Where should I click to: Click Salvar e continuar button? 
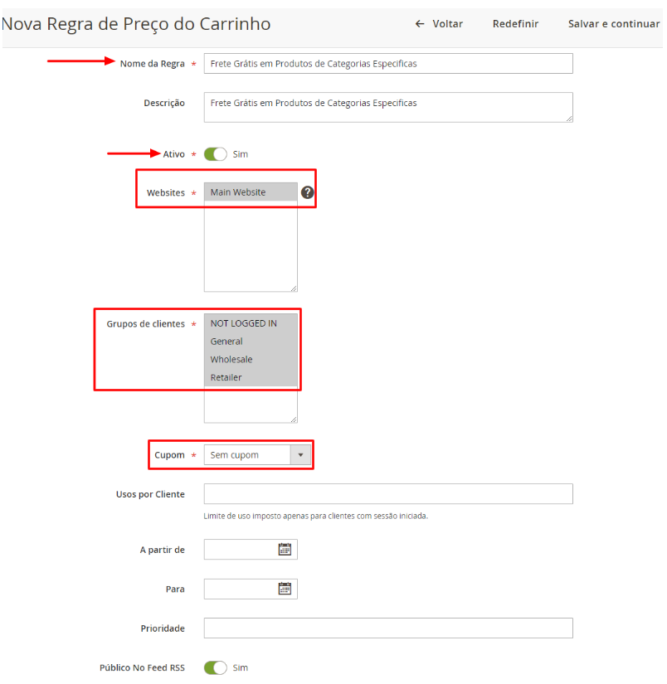613,24
